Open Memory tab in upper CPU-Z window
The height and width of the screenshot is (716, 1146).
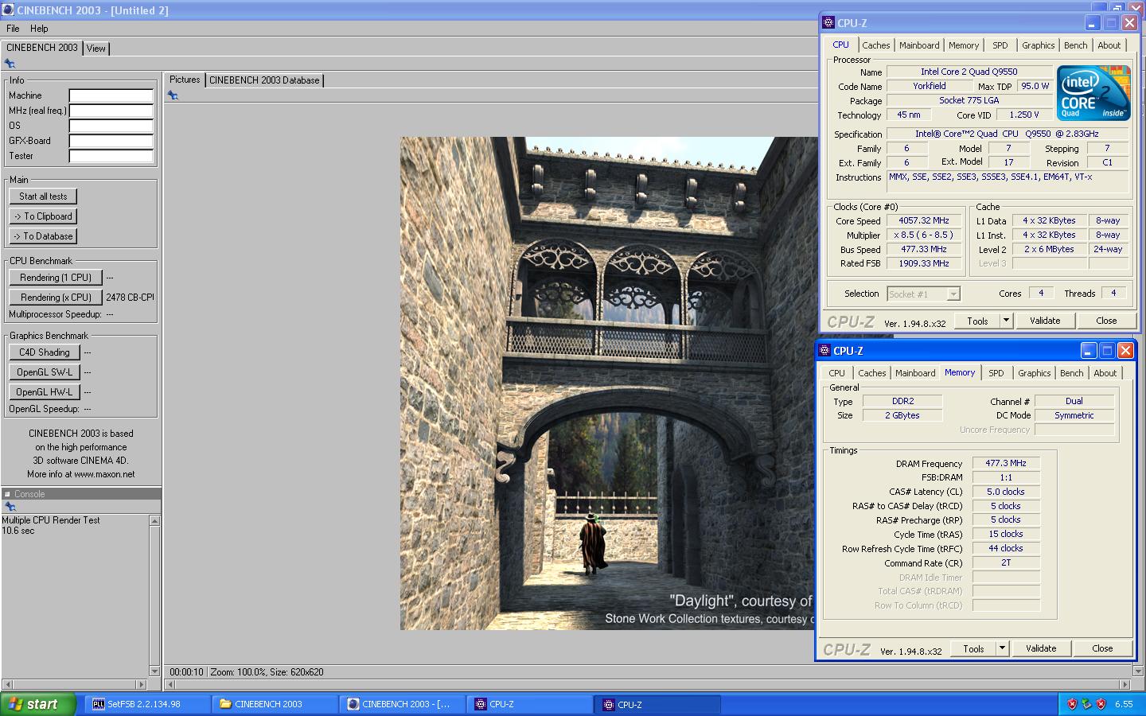(964, 45)
